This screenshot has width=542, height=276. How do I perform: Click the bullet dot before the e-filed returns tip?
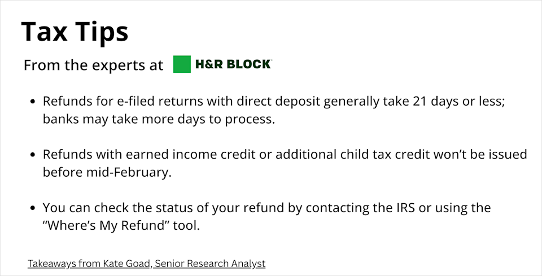click(33, 102)
